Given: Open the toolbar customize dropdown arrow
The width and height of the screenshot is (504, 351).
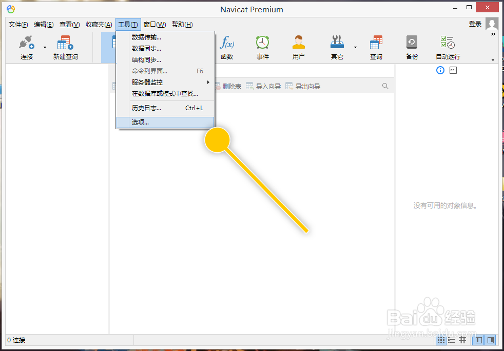Looking at the screenshot, I should (x=493, y=60).
